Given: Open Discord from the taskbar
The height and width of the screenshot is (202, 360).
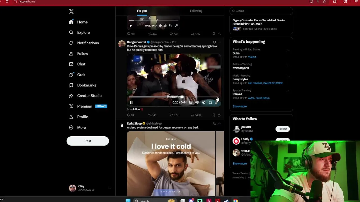Looking at the screenshot, I should click(191, 200).
